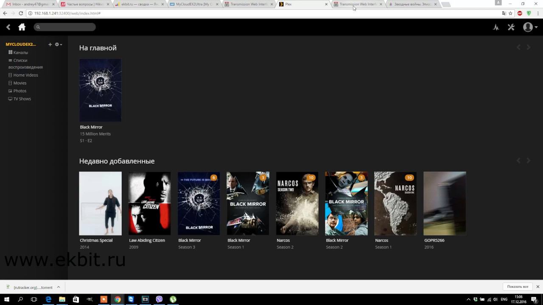The height and width of the screenshot is (305, 543).
Task: Focus the Plex search field
Action: click(x=64, y=27)
